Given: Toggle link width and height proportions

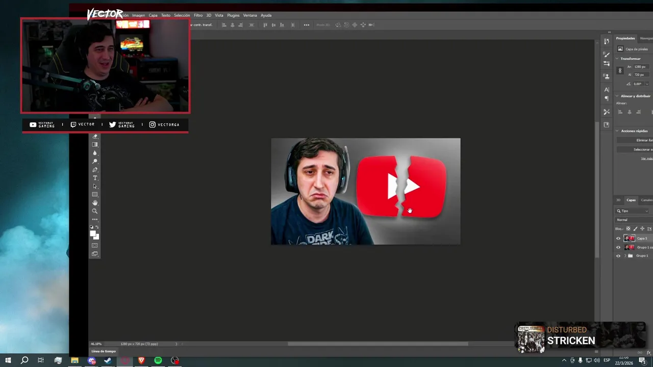Looking at the screenshot, I should (620, 71).
